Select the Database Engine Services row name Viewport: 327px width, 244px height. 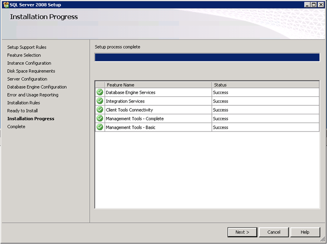130,92
